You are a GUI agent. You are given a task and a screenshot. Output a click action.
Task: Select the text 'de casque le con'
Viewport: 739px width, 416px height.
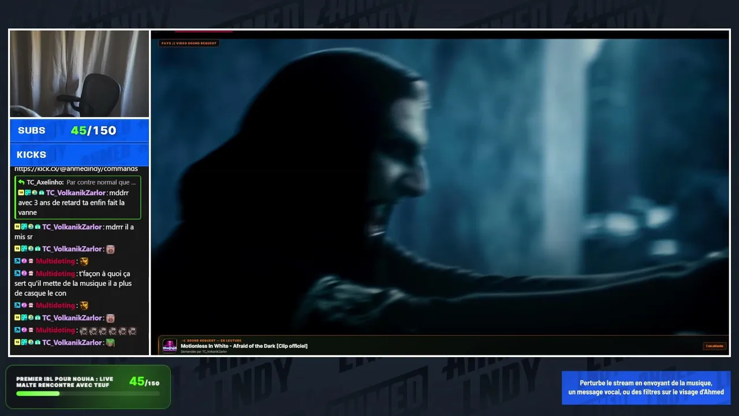pyautogui.click(x=40, y=294)
